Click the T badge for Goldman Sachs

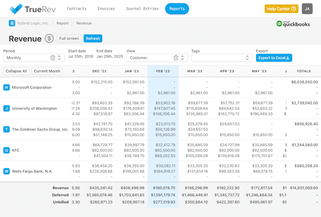coord(6,129)
